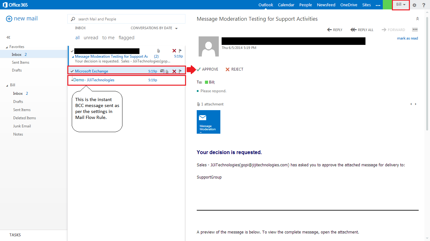Click the mark as read link
The image size is (430, 241).
point(407,38)
